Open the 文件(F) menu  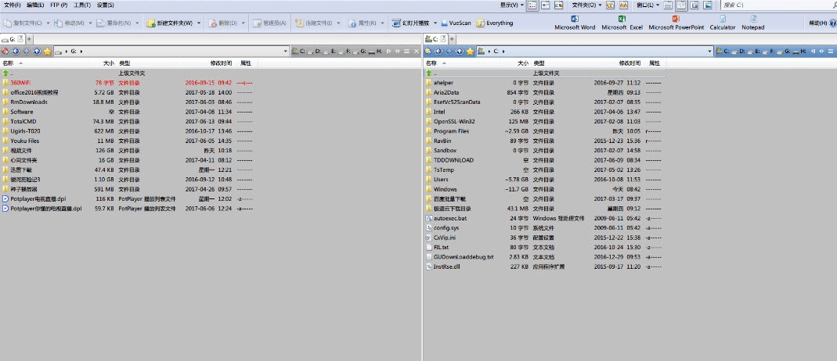(x=12, y=5)
